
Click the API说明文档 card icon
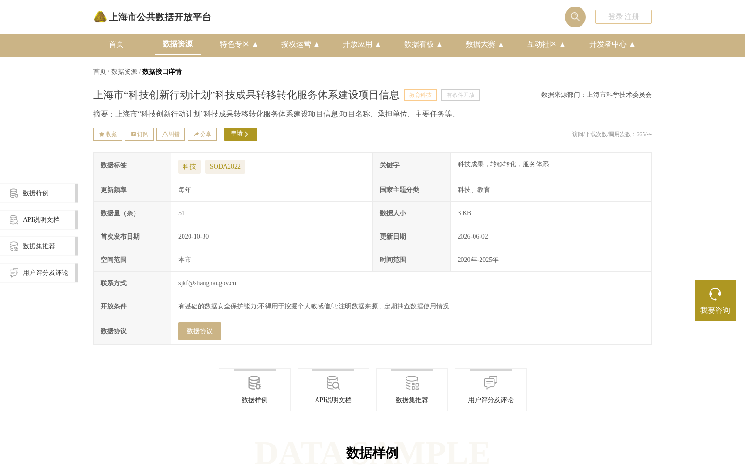tap(333, 383)
